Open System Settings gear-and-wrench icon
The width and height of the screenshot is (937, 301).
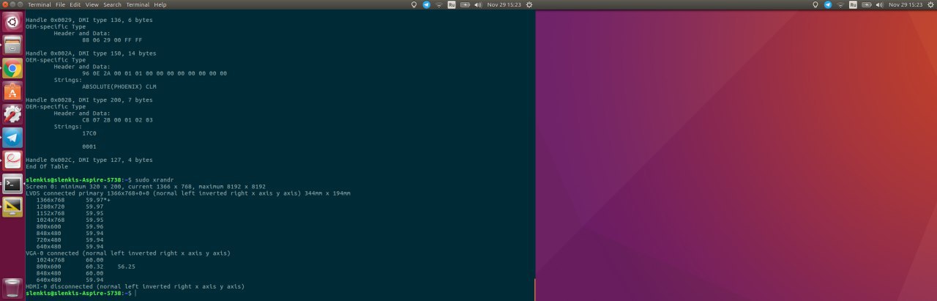pos(12,114)
